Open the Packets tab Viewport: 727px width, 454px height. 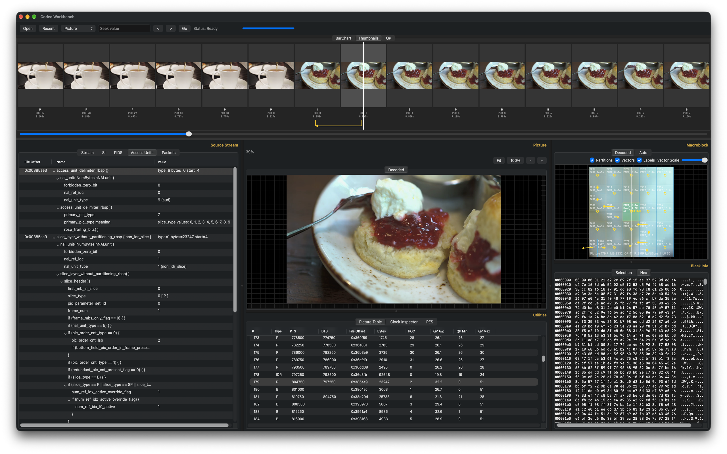(x=168, y=153)
